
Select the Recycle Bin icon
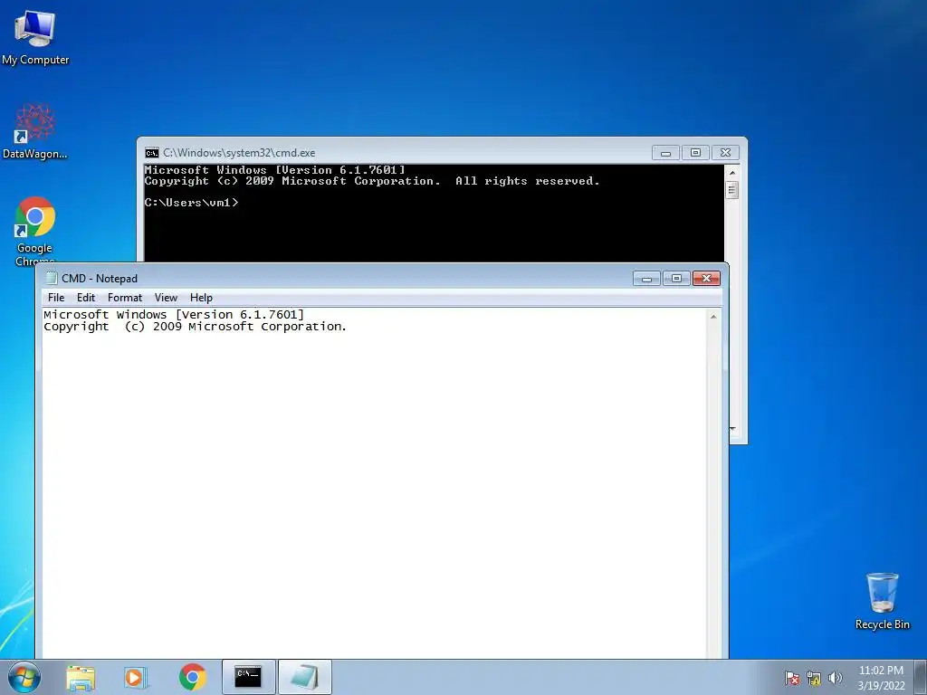[882, 601]
